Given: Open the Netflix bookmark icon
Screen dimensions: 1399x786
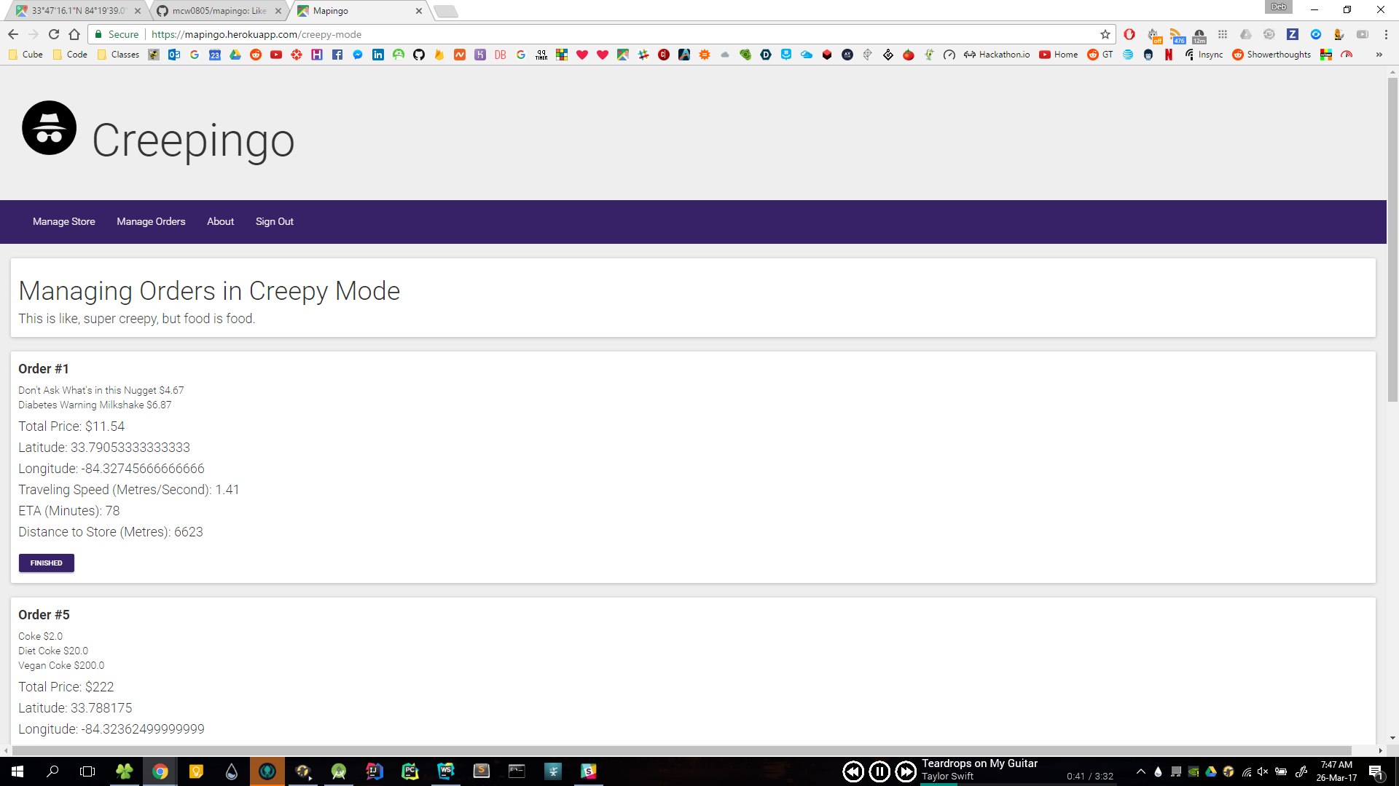Looking at the screenshot, I should click(1169, 55).
